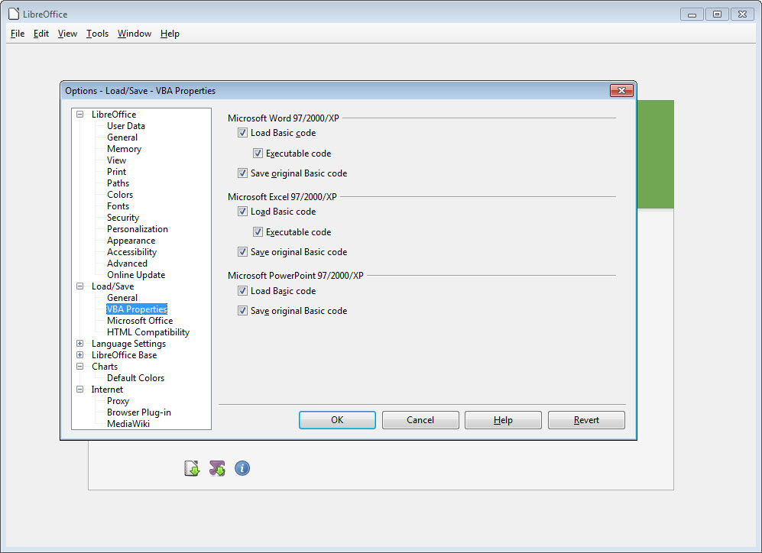This screenshot has height=553, width=762.
Task: Click the OK button
Action: coord(337,420)
